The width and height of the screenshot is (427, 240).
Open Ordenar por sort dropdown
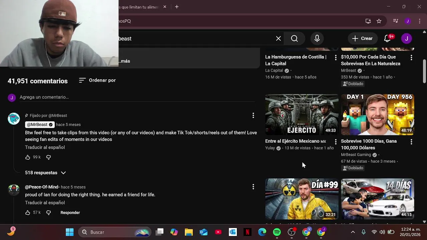(x=97, y=80)
